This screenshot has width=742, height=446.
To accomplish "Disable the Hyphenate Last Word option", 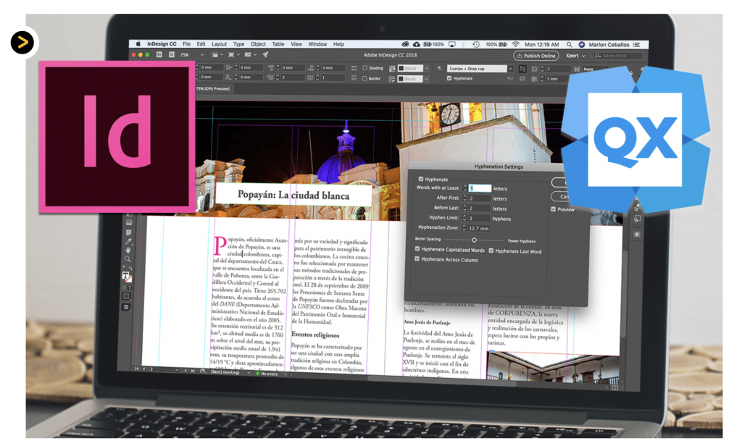I will [x=491, y=251].
